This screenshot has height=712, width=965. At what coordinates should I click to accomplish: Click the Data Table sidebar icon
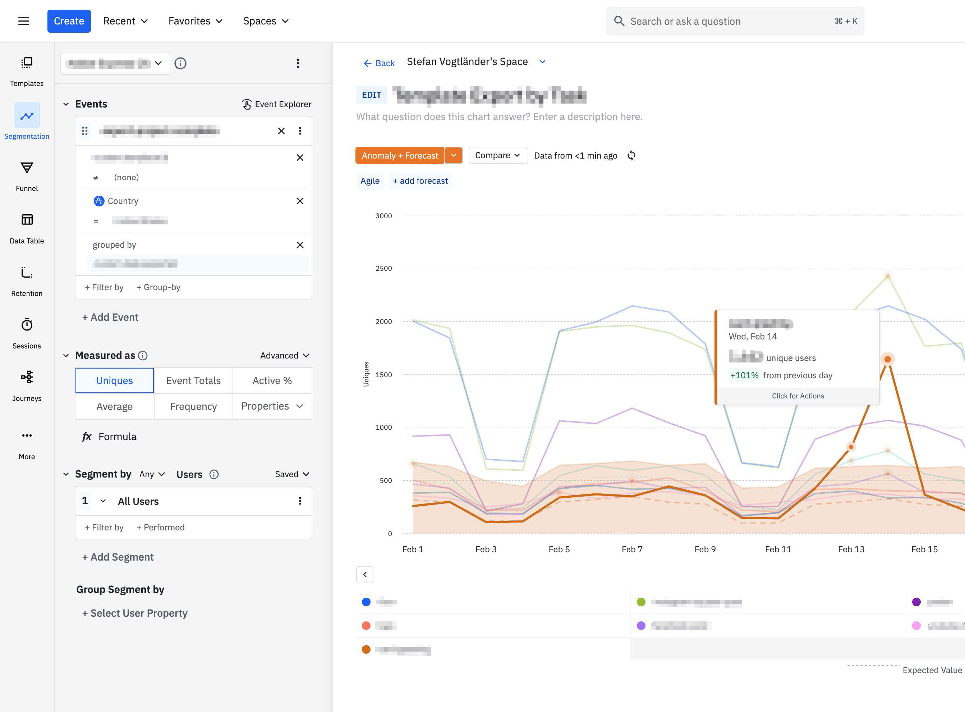27,220
